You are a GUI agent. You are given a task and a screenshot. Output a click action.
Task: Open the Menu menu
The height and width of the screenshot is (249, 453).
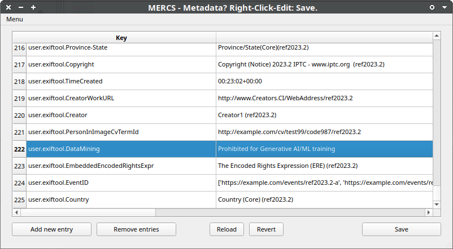click(x=15, y=19)
